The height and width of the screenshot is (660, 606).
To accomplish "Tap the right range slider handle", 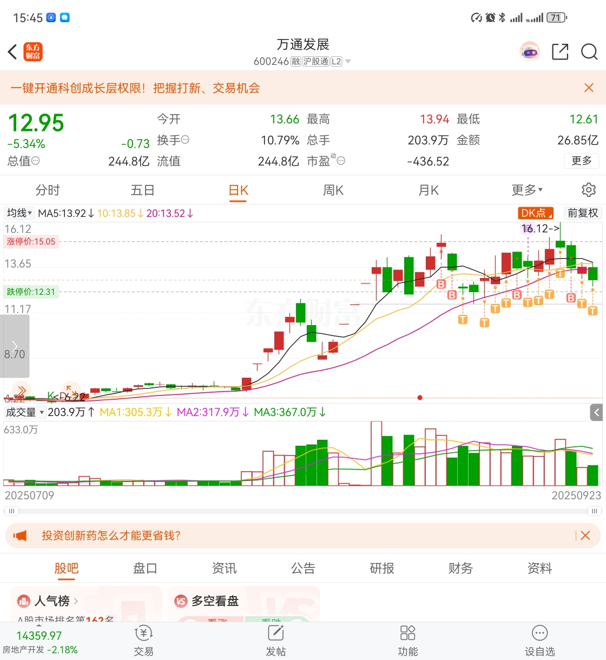I will (x=595, y=511).
